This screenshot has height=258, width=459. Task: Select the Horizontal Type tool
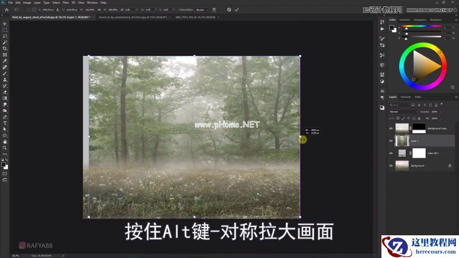click(x=5, y=123)
